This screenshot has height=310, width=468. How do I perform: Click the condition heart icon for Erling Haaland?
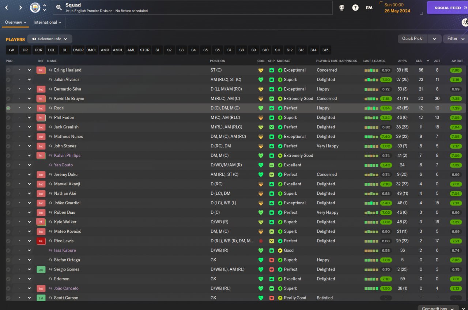[261, 70]
